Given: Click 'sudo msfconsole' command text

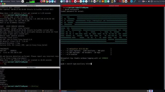Looking at the screenshot, I should [72, 9].
